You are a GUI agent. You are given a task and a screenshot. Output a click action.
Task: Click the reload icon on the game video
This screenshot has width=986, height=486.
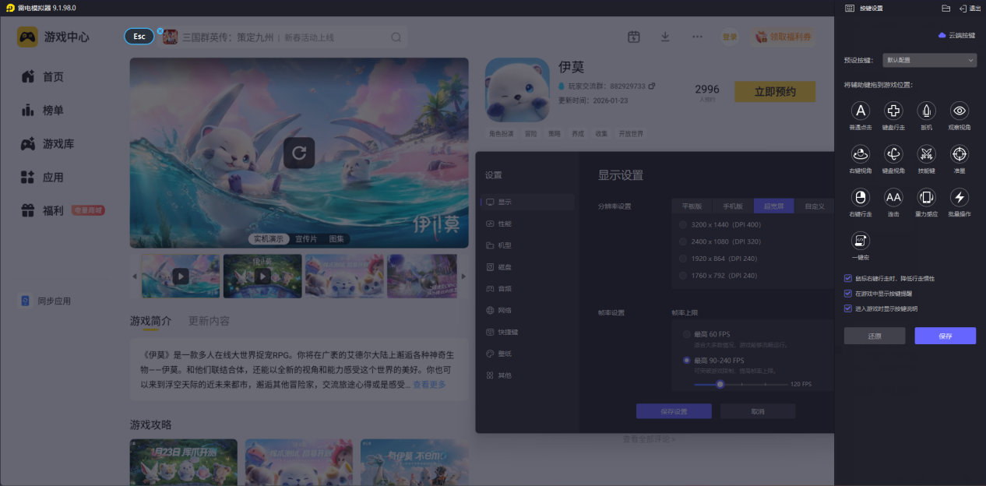[299, 153]
